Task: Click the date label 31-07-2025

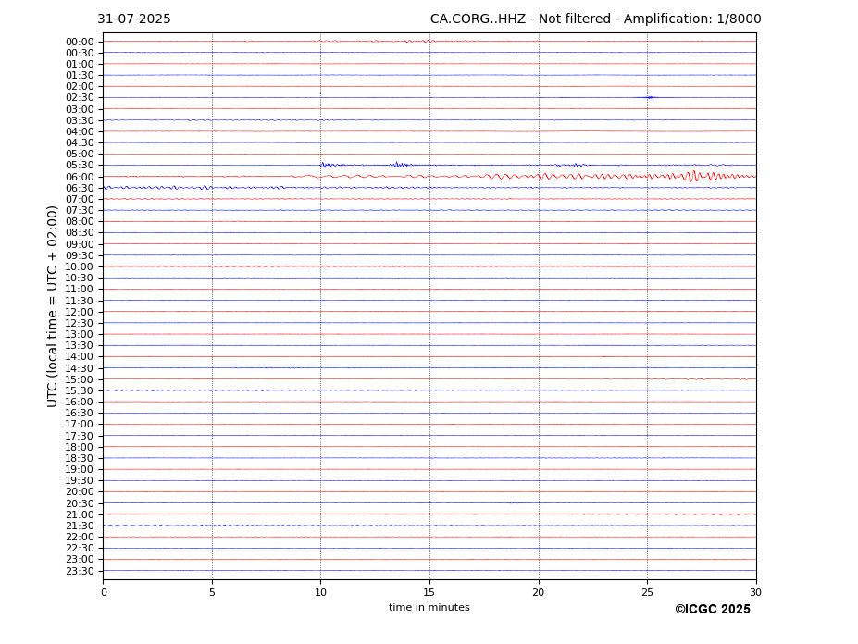Action: click(134, 19)
